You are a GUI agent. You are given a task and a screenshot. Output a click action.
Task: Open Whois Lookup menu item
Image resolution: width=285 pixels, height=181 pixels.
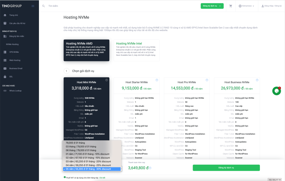click(16, 91)
